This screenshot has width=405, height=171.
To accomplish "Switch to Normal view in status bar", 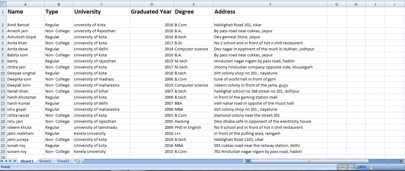I will pyautogui.click(x=341, y=167).
